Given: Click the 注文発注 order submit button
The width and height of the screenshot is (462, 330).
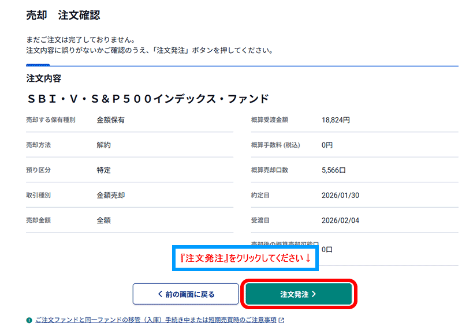Looking at the screenshot, I should [299, 294].
